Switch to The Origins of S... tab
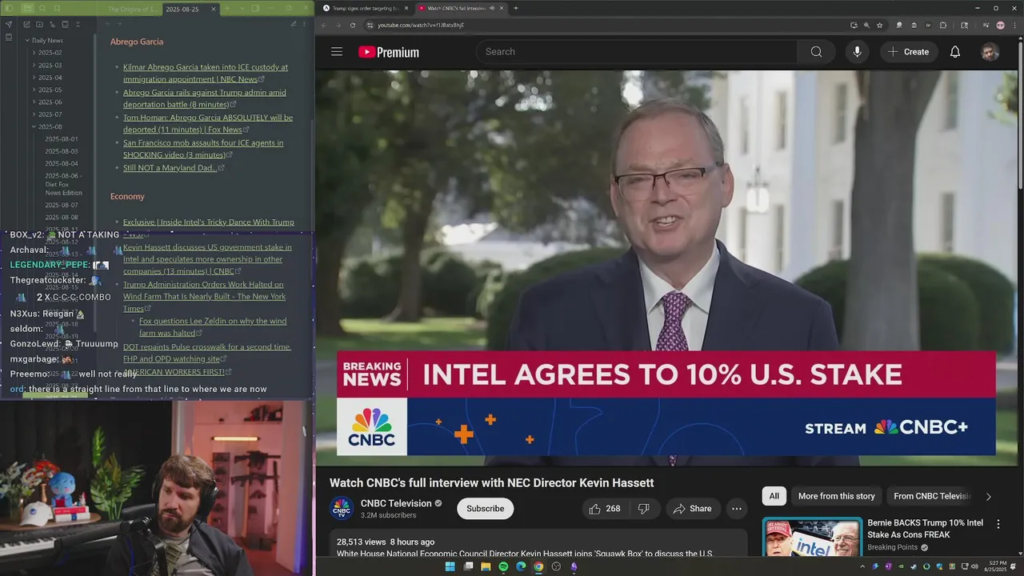The height and width of the screenshot is (576, 1024). point(133,10)
